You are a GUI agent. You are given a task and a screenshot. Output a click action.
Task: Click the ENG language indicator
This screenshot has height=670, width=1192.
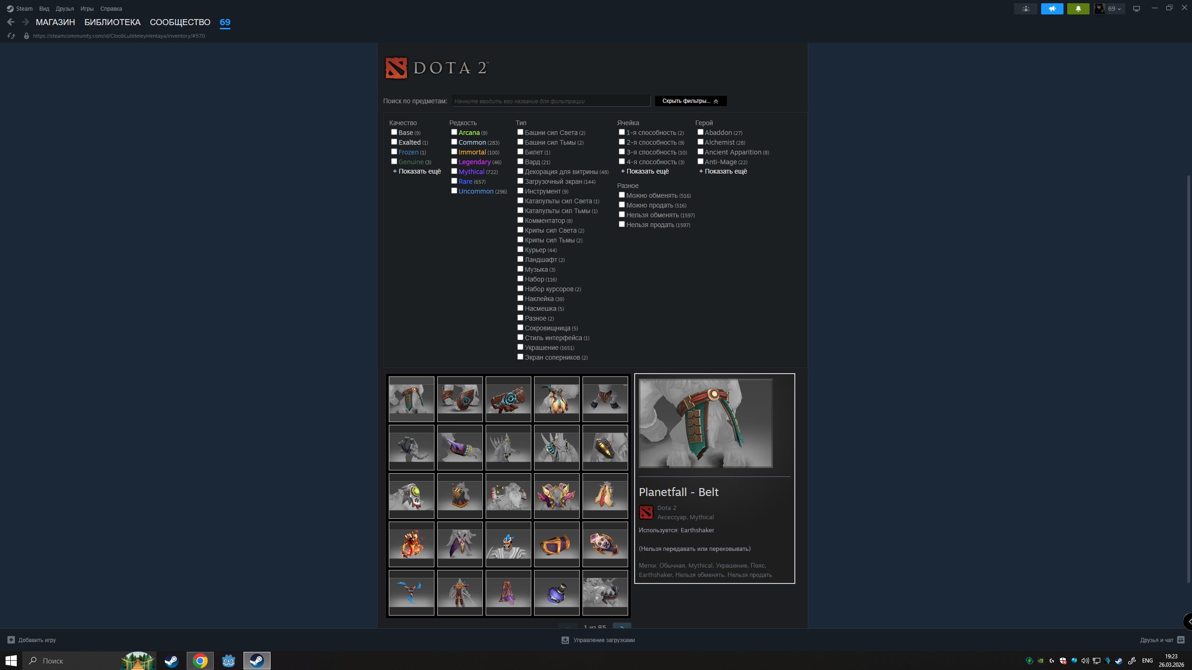click(x=1147, y=661)
